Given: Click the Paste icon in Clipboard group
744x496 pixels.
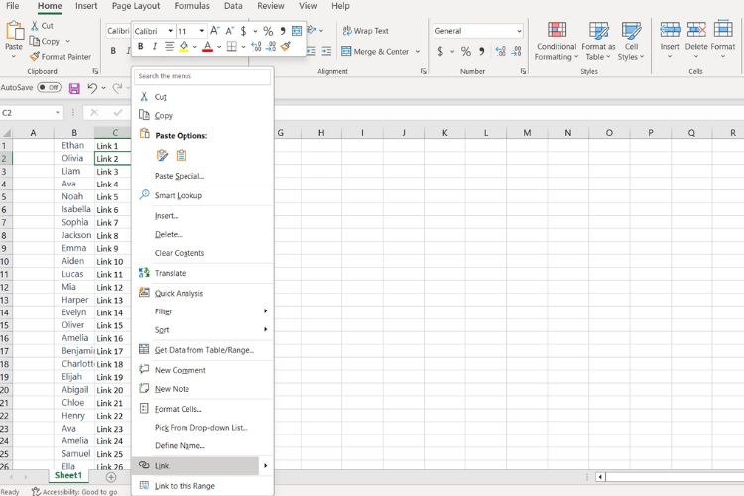Looking at the screenshot, I should pos(14,31).
